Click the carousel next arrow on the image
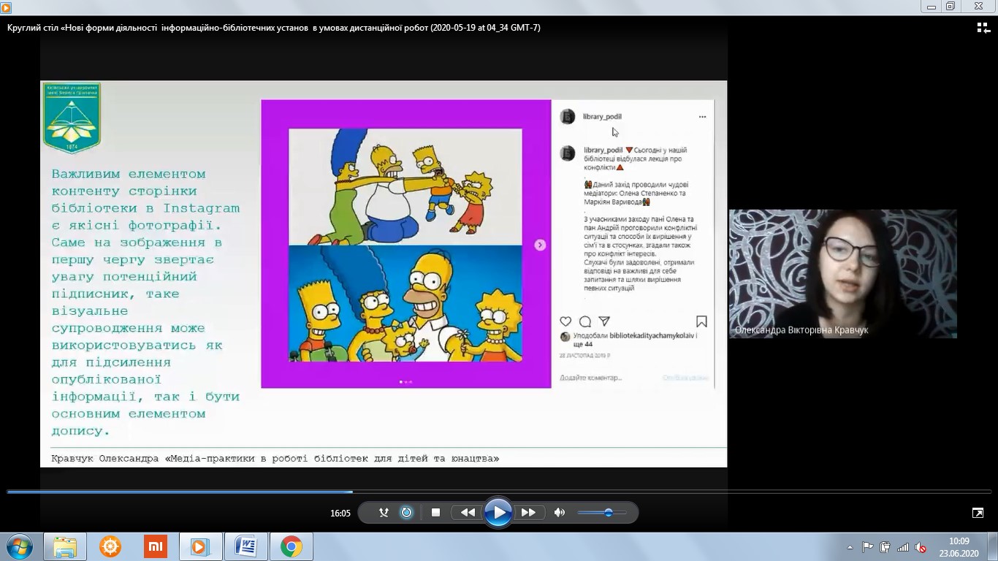This screenshot has width=998, height=561. pyautogui.click(x=540, y=245)
